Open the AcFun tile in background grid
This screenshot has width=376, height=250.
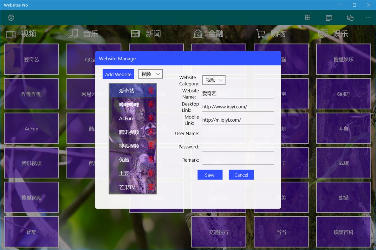(x=31, y=129)
